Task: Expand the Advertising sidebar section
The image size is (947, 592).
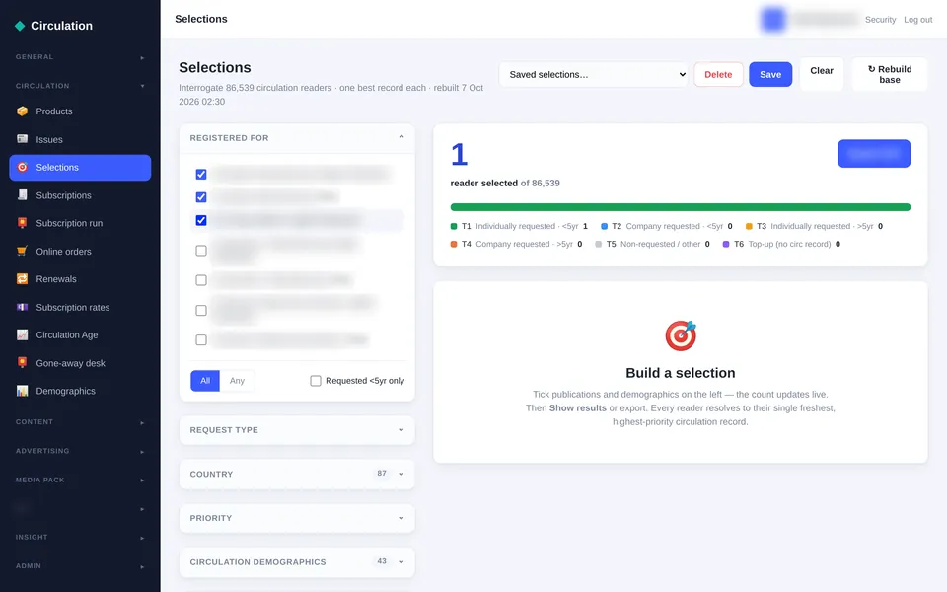Action: [80, 451]
